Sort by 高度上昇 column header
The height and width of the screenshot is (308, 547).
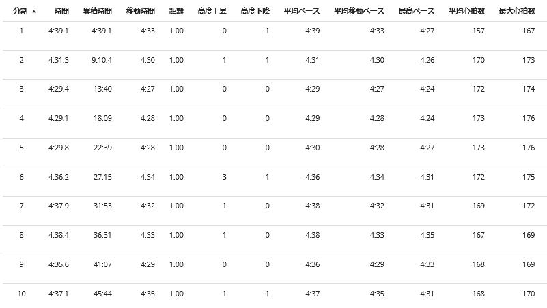click(212, 11)
